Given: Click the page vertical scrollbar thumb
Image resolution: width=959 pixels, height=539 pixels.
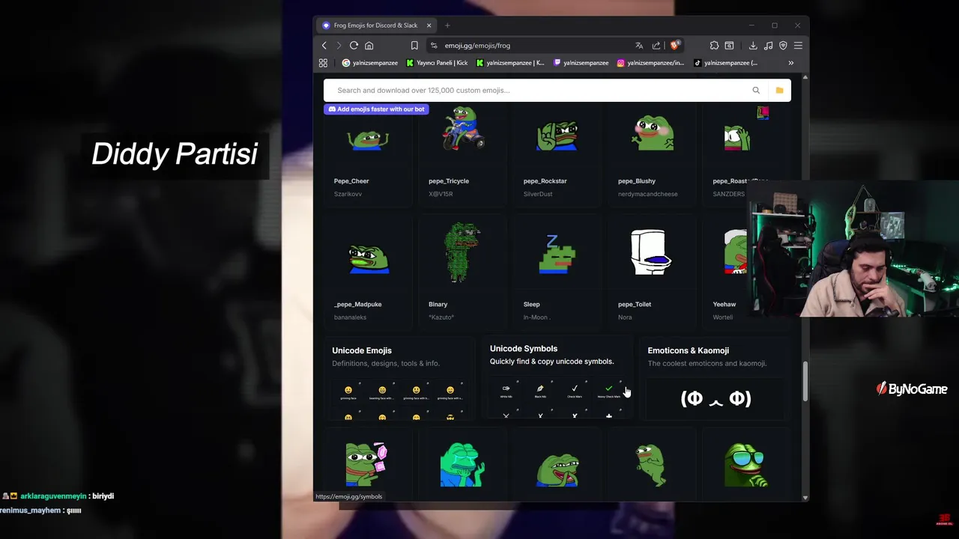Looking at the screenshot, I should 805,381.
